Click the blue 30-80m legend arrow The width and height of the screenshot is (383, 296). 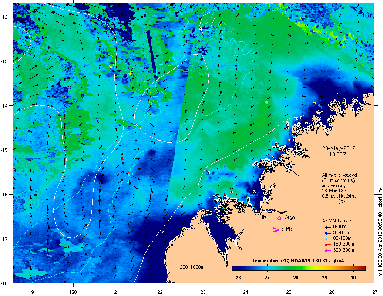[327, 233]
